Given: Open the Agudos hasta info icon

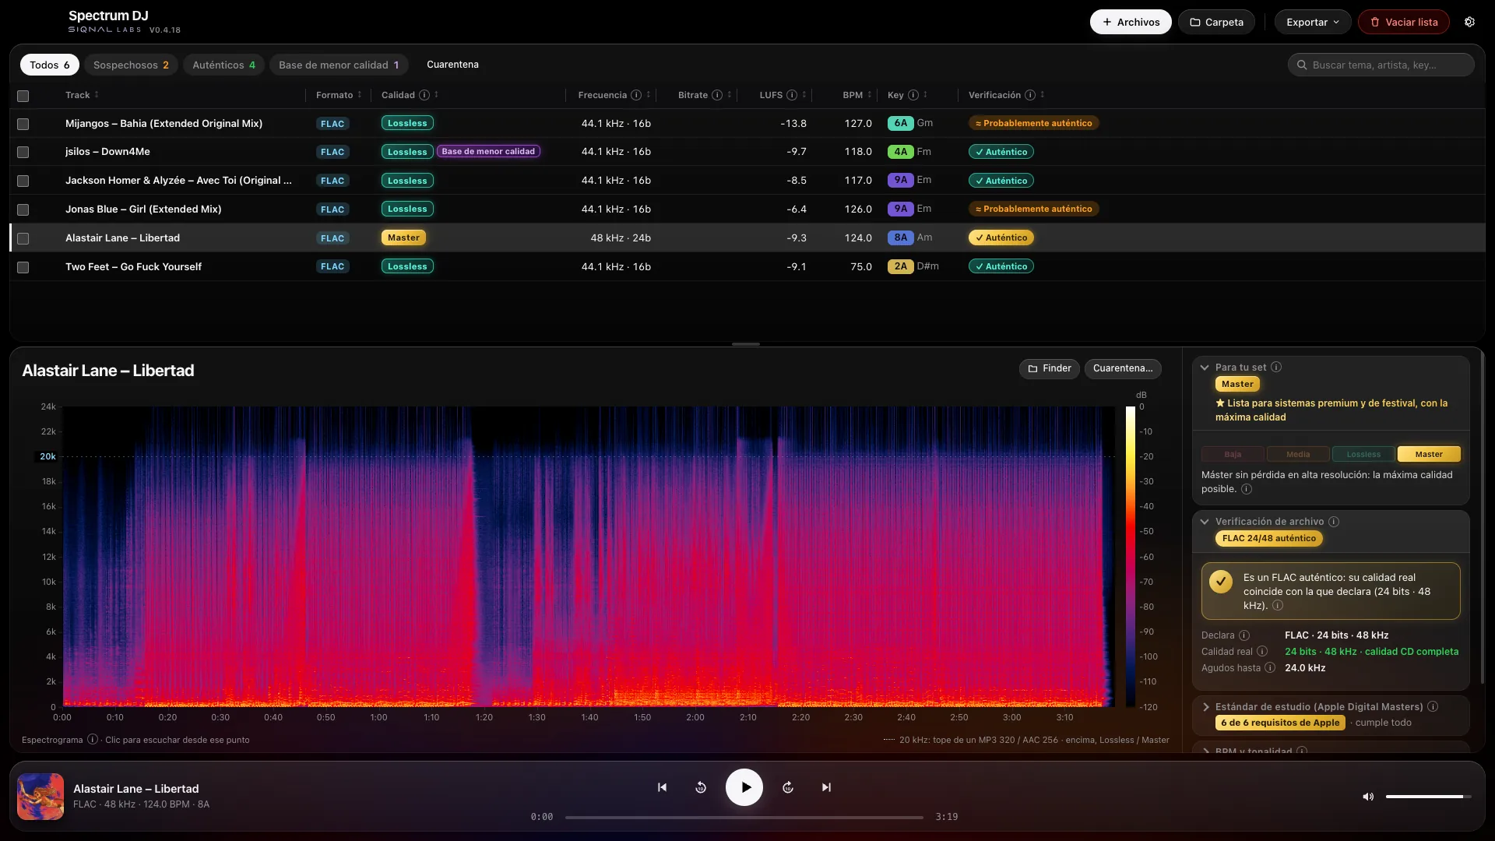Looking at the screenshot, I should [x=1270, y=668].
